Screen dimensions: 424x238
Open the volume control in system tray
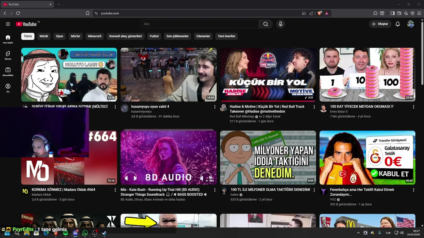point(401,233)
